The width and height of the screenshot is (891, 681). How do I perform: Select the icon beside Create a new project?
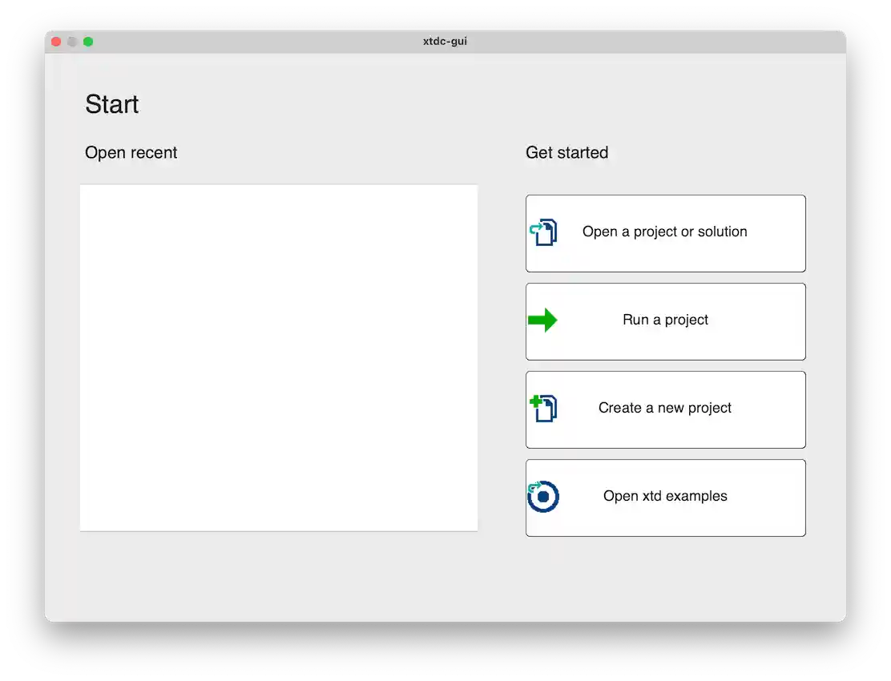[x=545, y=409]
